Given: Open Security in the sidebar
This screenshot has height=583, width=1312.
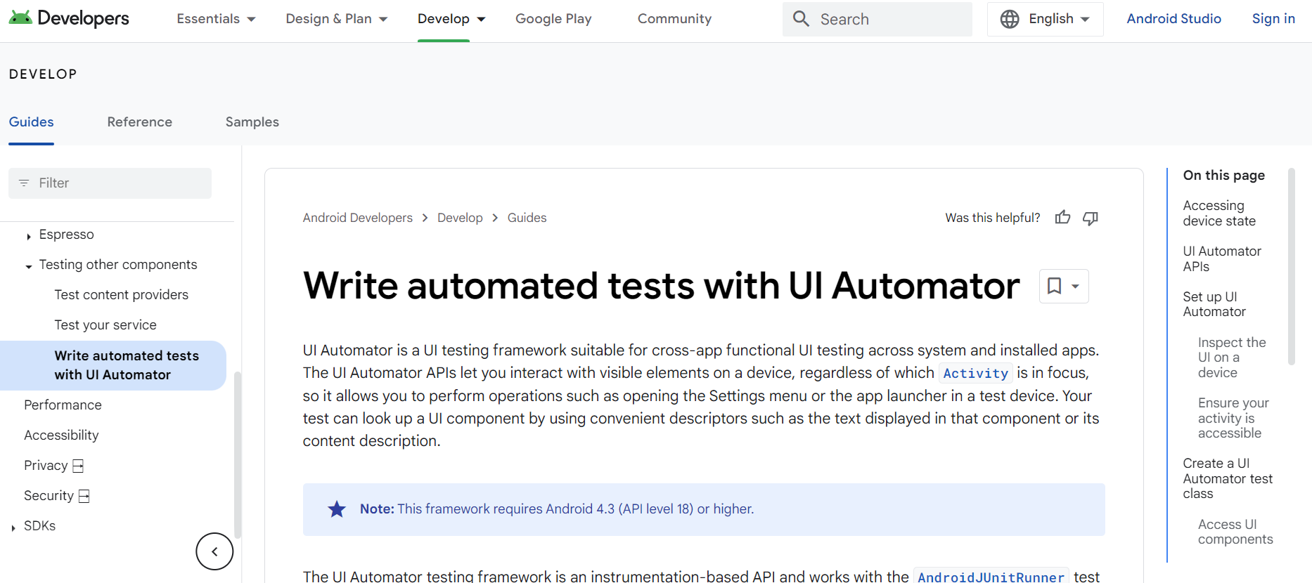Looking at the screenshot, I should (49, 496).
